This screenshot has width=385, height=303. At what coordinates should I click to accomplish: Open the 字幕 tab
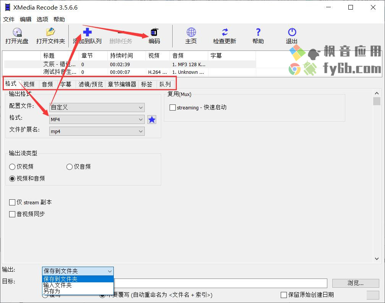point(66,84)
